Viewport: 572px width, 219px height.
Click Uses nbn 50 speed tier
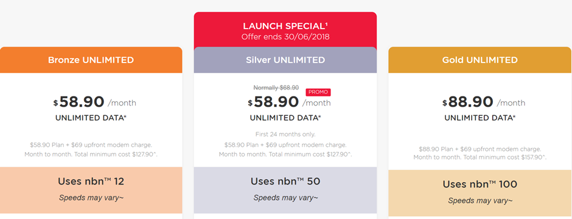pyautogui.click(x=285, y=181)
